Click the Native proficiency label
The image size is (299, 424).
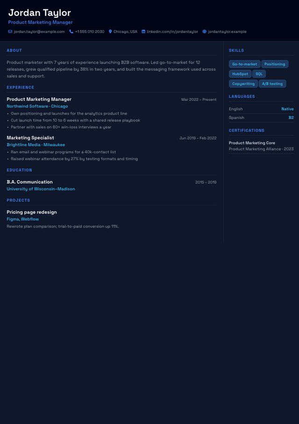(287, 109)
